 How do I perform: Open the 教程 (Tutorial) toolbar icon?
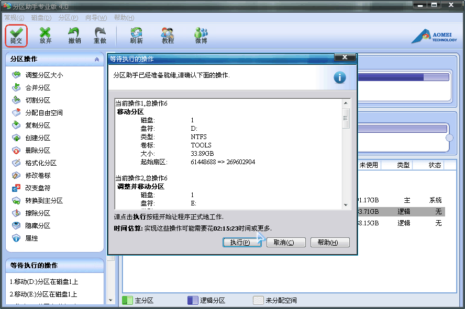(x=168, y=35)
